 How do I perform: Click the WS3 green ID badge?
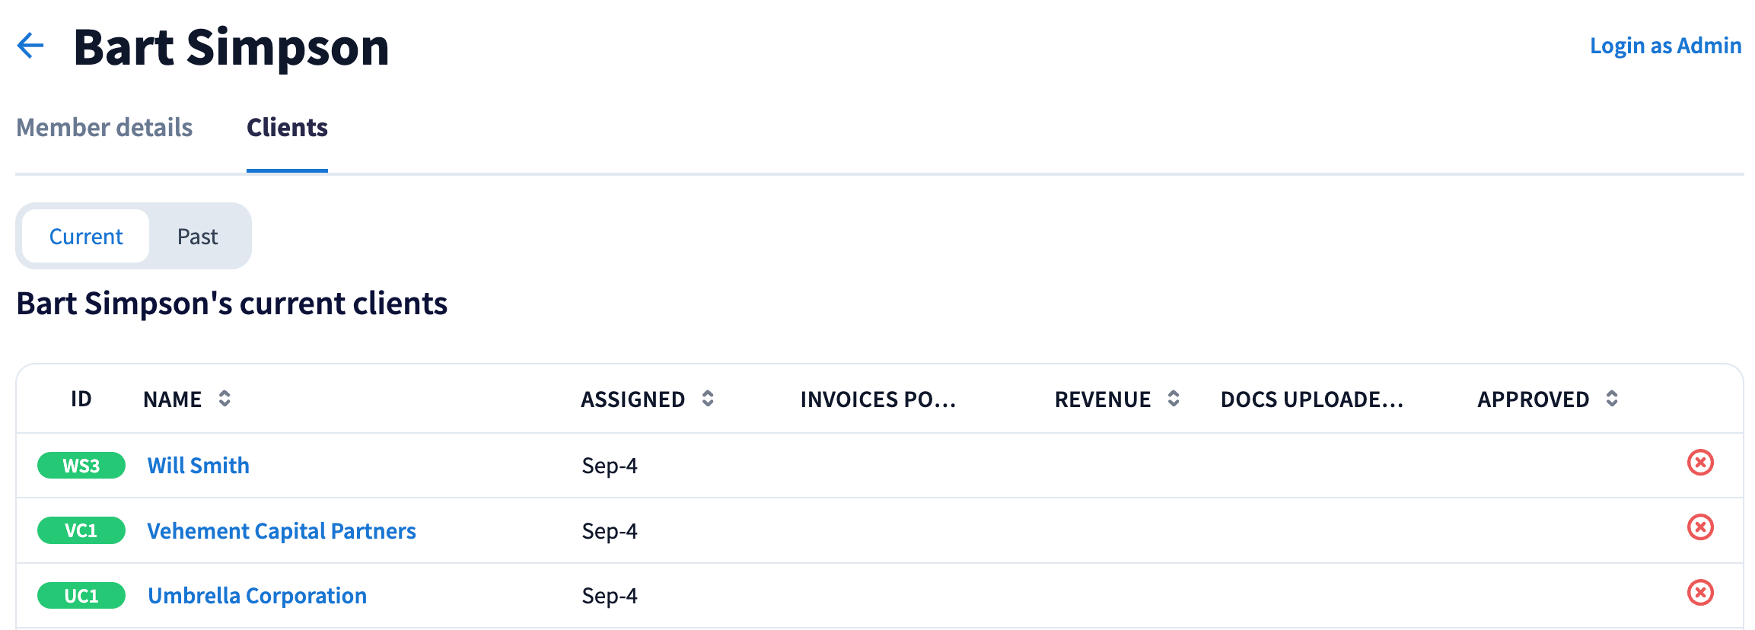pos(81,466)
